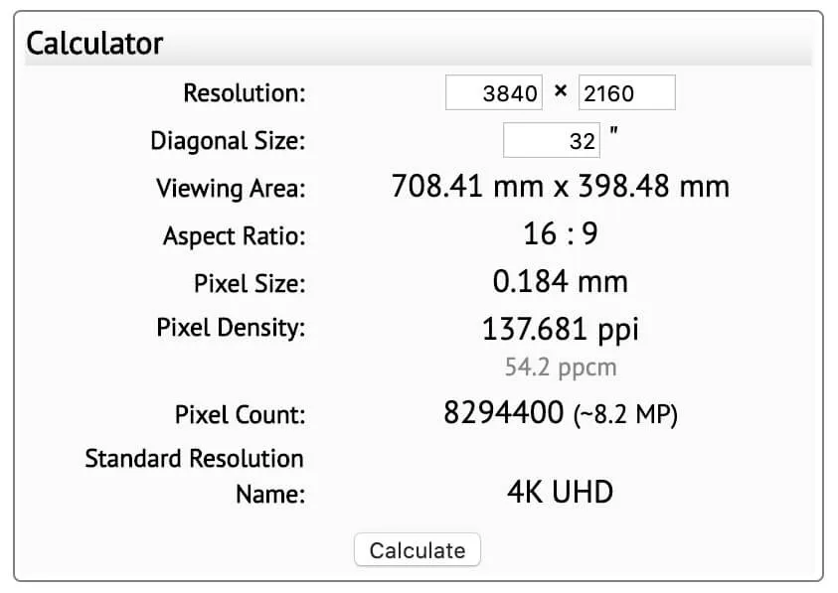The height and width of the screenshot is (593, 838).
Task: Click the Pixel Density label
Action: pos(231,328)
